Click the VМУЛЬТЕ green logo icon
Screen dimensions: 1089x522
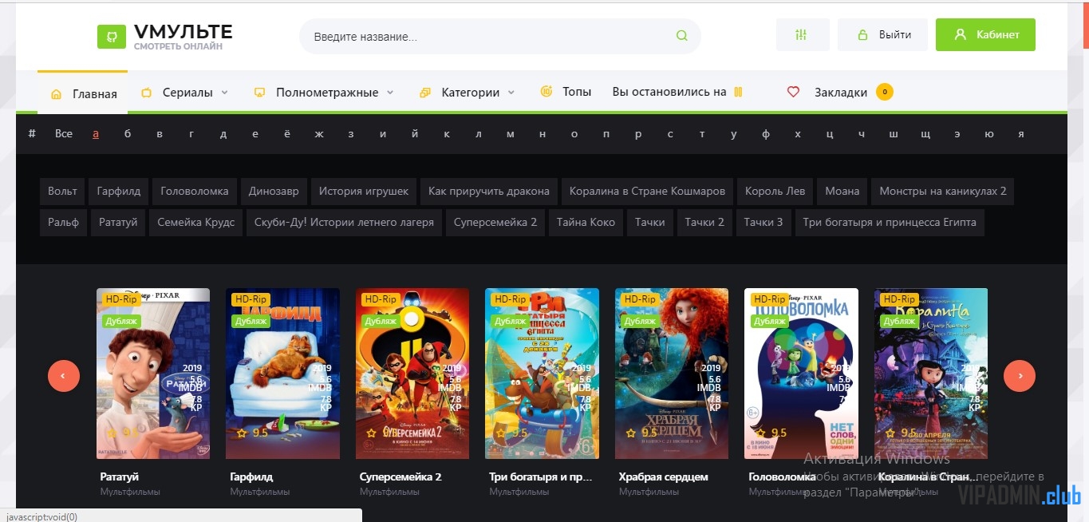click(x=112, y=36)
